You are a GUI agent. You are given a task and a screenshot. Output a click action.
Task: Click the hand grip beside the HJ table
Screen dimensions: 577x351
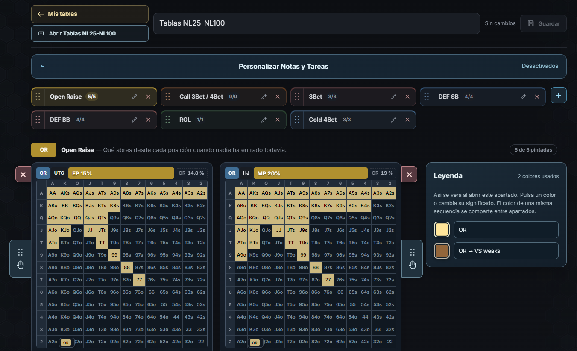coord(412,259)
